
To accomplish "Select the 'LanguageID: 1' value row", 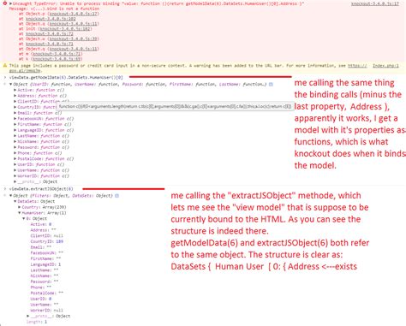I will 45,264.
